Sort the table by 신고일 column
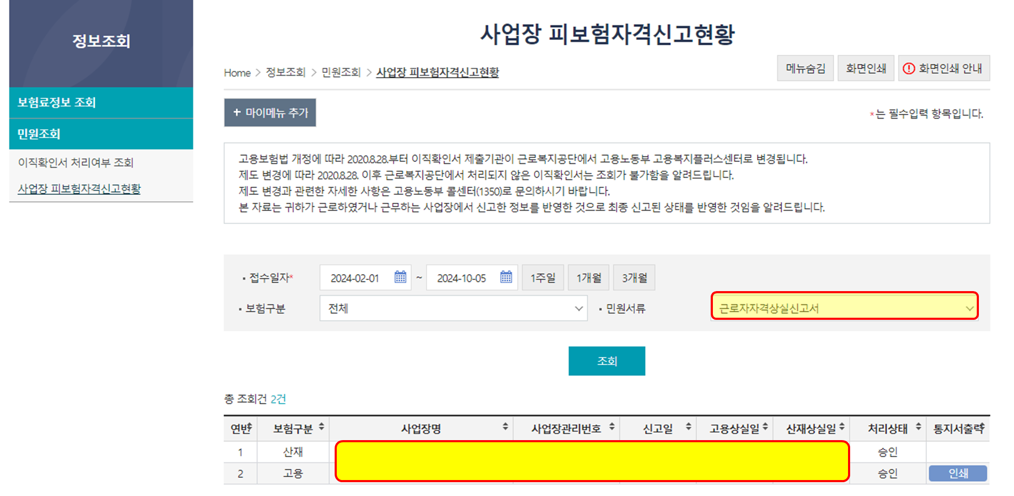The height and width of the screenshot is (496, 1014). 688,428
